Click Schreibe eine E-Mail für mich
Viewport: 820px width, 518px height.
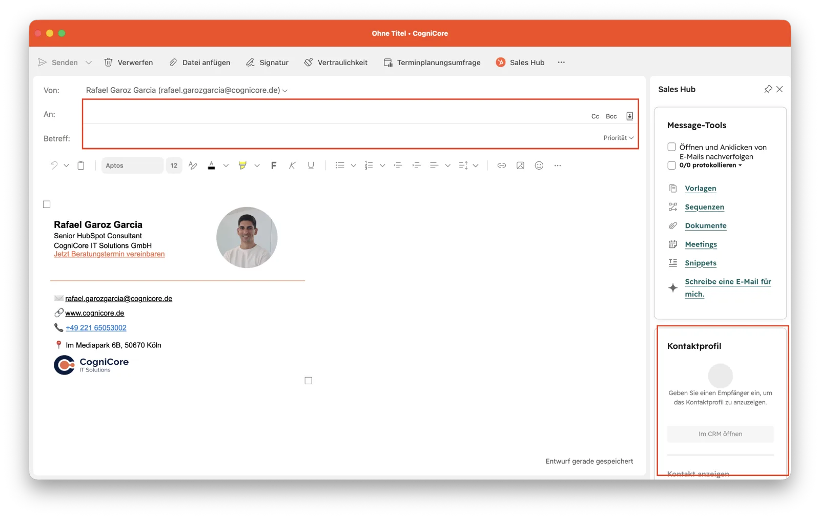[728, 288]
